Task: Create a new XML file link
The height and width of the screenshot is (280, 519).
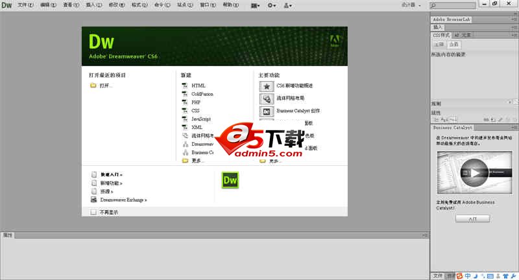Action: coord(197,127)
